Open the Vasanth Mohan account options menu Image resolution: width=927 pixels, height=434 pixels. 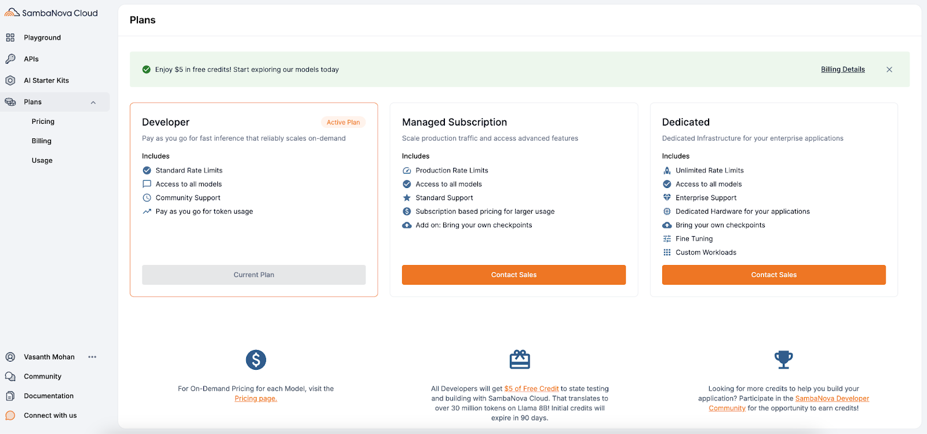[92, 356]
